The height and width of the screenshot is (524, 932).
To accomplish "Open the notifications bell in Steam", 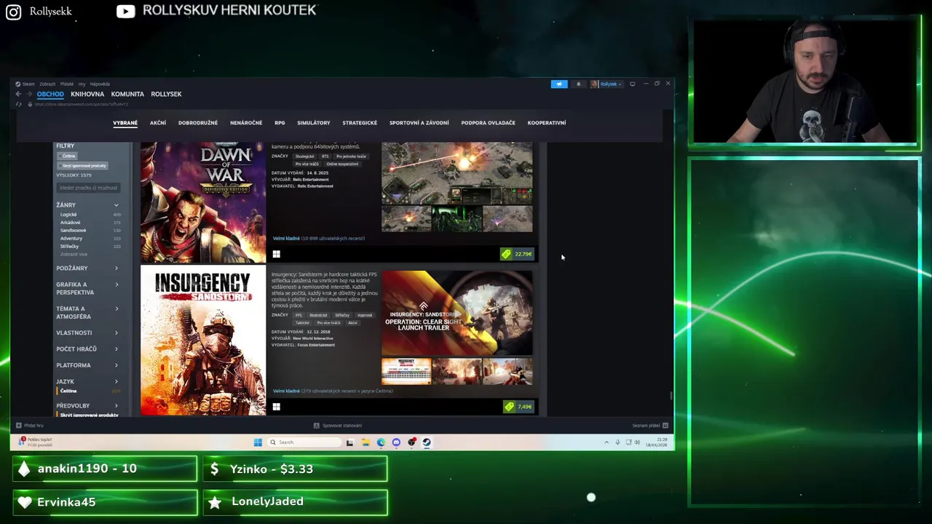I will click(x=579, y=84).
